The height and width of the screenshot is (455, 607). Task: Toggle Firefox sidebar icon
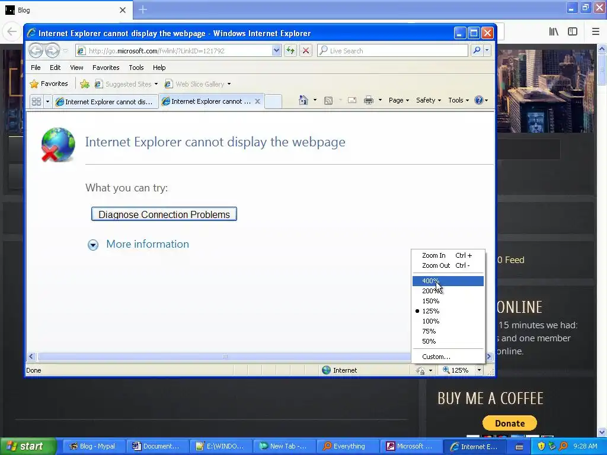573,31
